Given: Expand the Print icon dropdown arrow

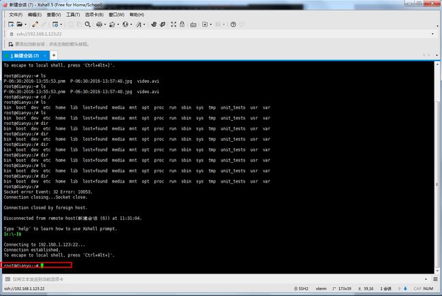Looking at the screenshot, I should pos(105,24).
